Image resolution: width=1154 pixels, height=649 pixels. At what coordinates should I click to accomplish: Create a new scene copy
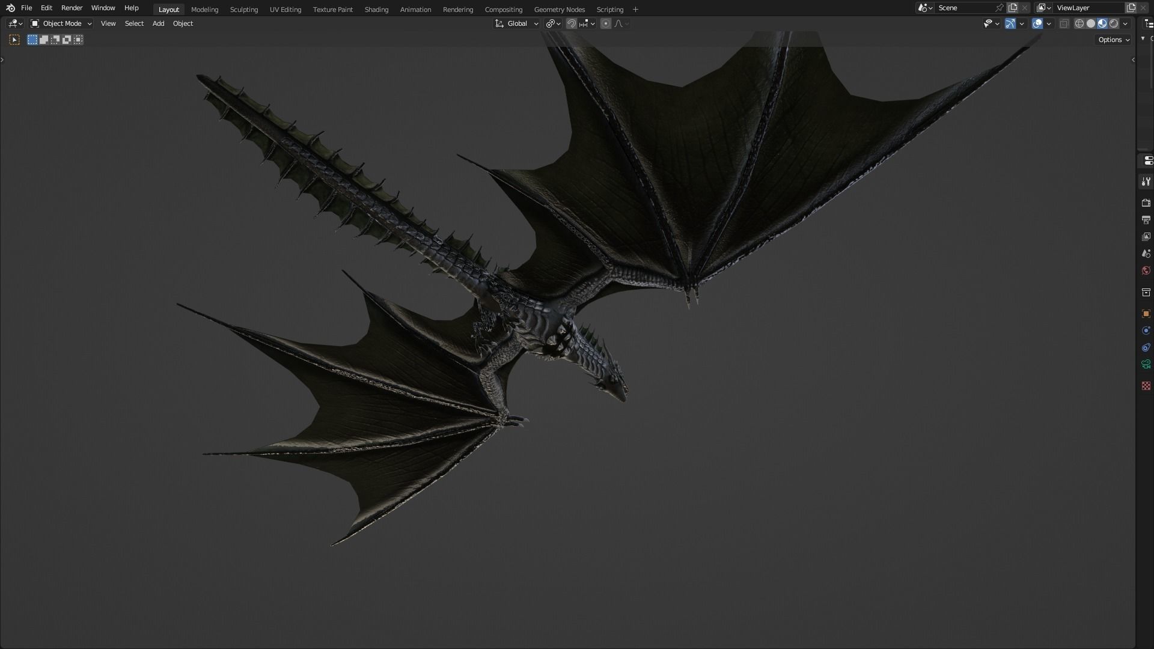(1013, 8)
